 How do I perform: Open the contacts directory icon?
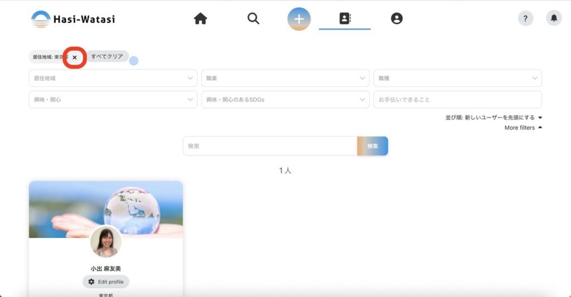point(345,19)
